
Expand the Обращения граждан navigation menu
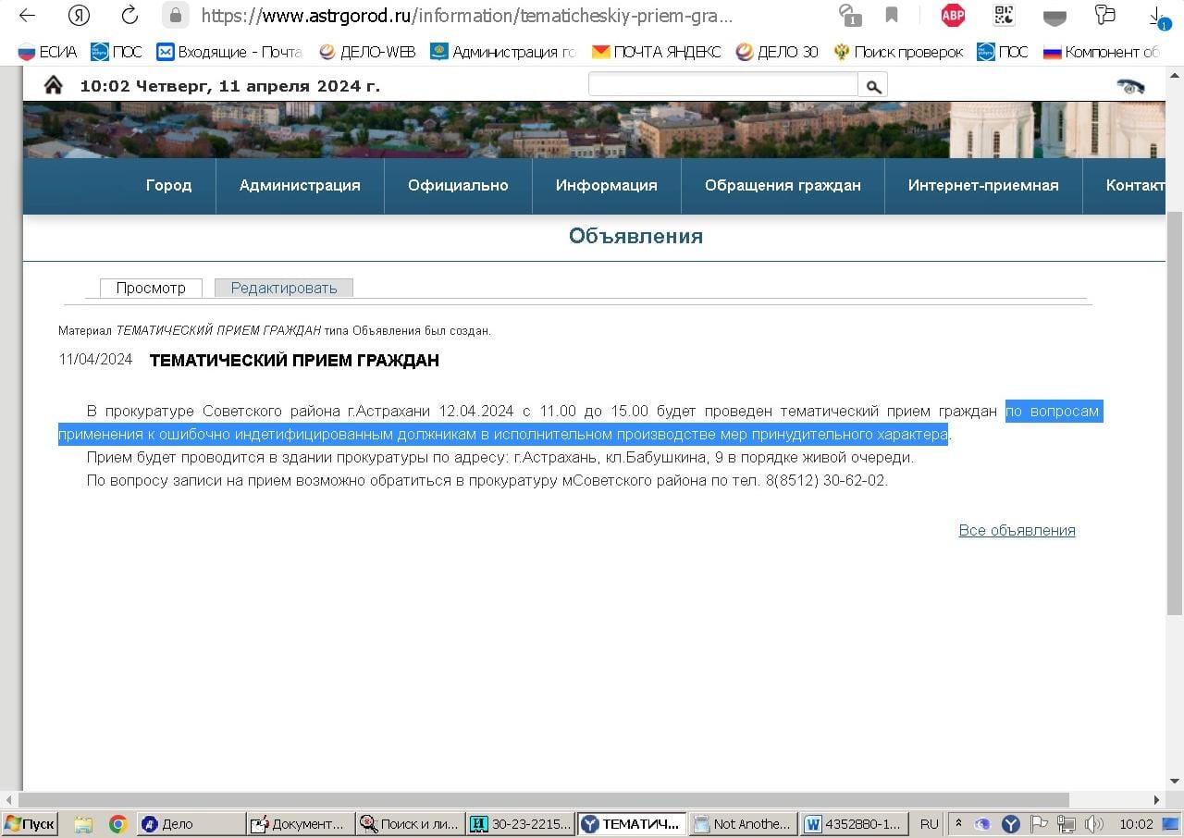click(783, 185)
